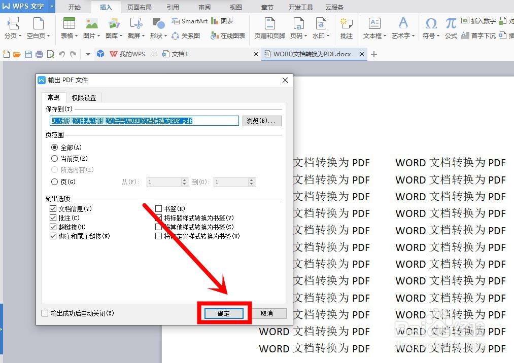Insert a table using the Table icon
This screenshot has width=514, height=363.
[68, 24]
